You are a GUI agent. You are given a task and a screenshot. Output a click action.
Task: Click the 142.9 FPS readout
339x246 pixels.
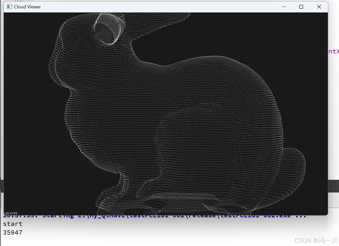pyautogui.click(x=11, y=213)
